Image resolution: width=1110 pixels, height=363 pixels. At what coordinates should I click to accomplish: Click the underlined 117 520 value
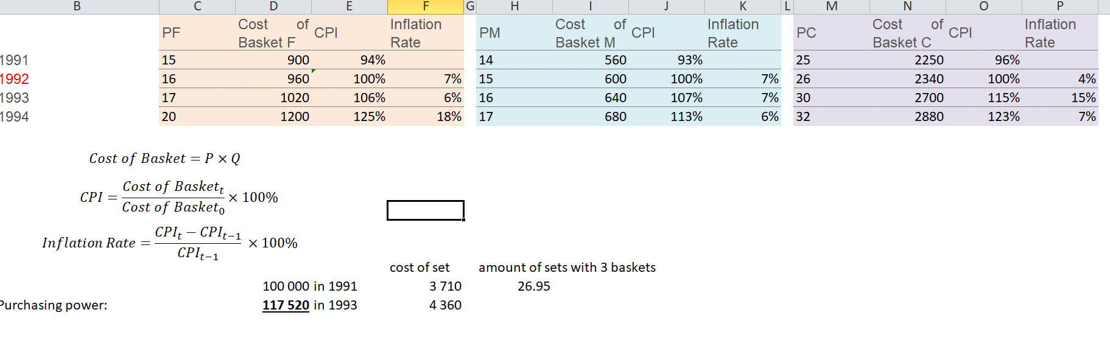pyautogui.click(x=286, y=305)
